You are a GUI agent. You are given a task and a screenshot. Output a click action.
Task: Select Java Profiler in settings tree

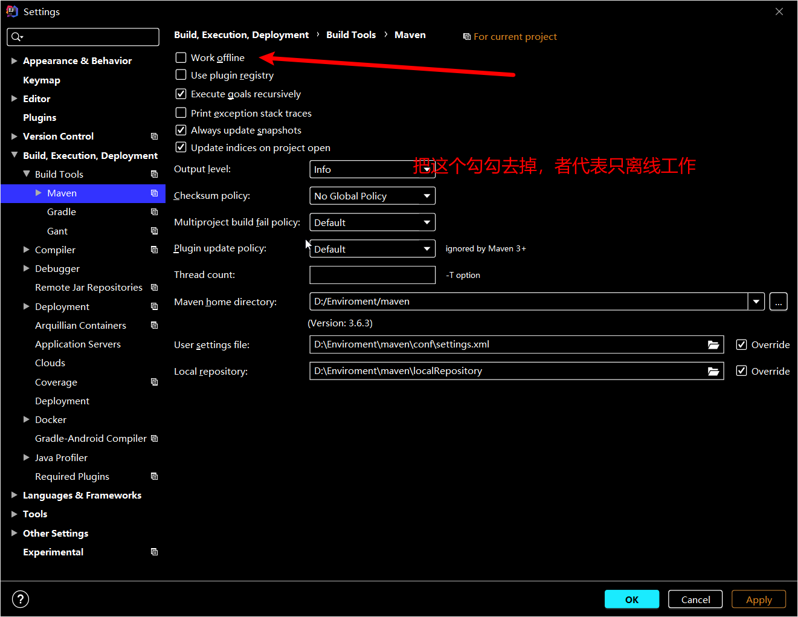pyautogui.click(x=61, y=457)
